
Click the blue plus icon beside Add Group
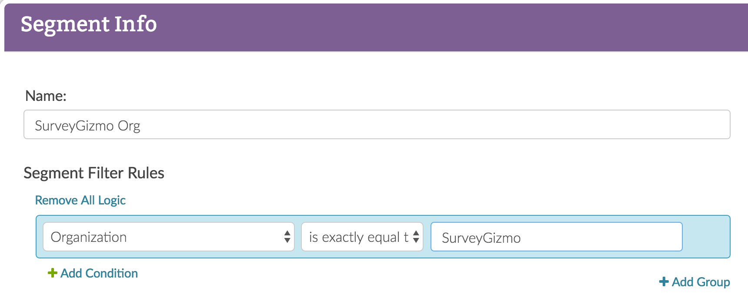click(x=664, y=282)
